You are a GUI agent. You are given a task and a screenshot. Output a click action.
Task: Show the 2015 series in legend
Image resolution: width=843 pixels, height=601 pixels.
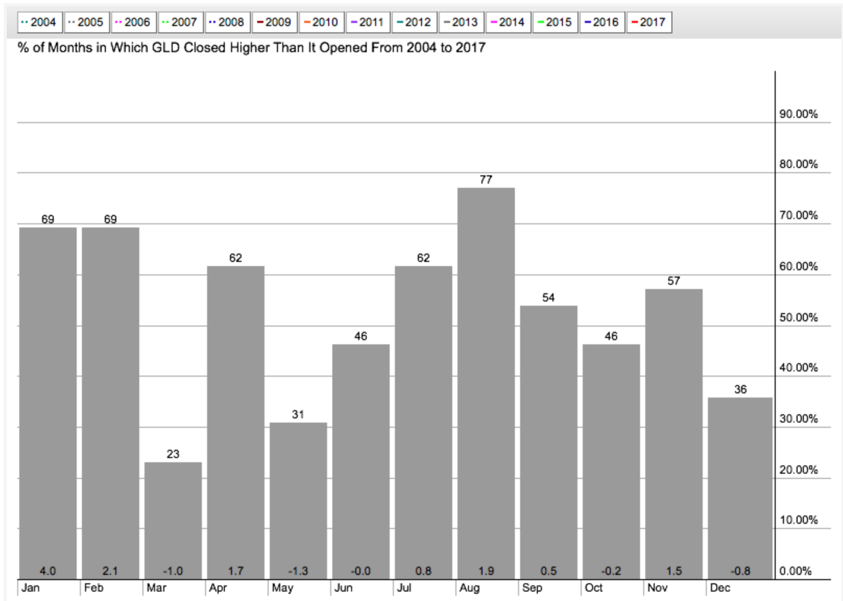[556, 22]
